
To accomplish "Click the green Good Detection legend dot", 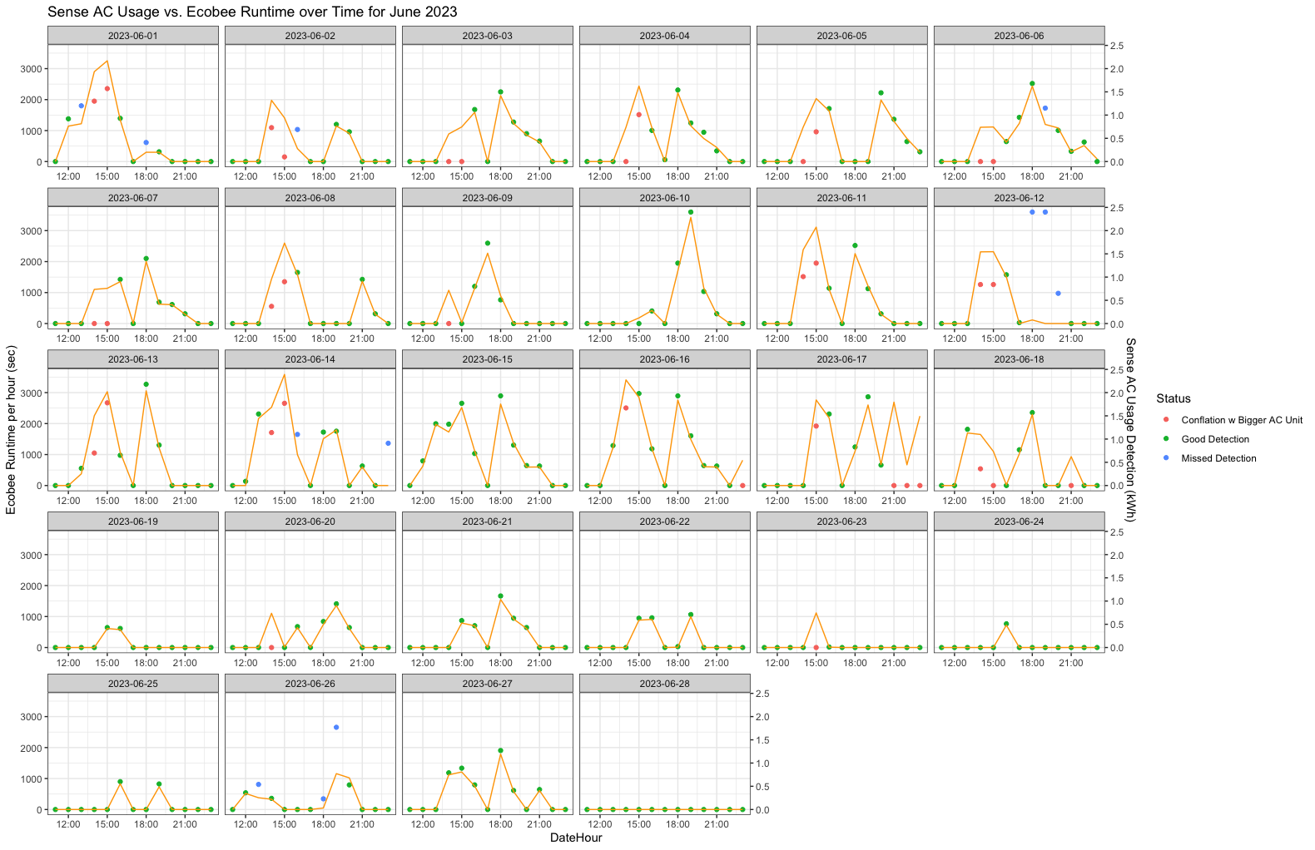I will tap(1165, 439).
